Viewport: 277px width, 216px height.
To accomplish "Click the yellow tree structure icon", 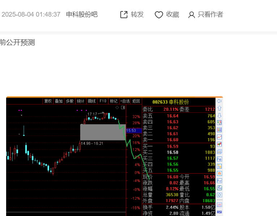I will [x=219, y=166].
